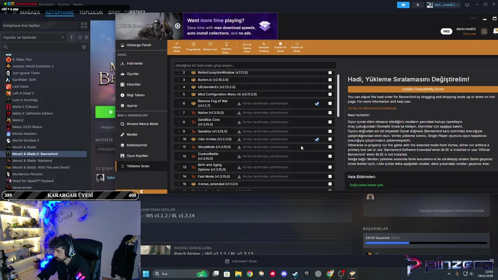Toggle the ButterLib mod checkbox
The height and width of the screenshot is (280, 498).
pyautogui.click(x=330, y=80)
